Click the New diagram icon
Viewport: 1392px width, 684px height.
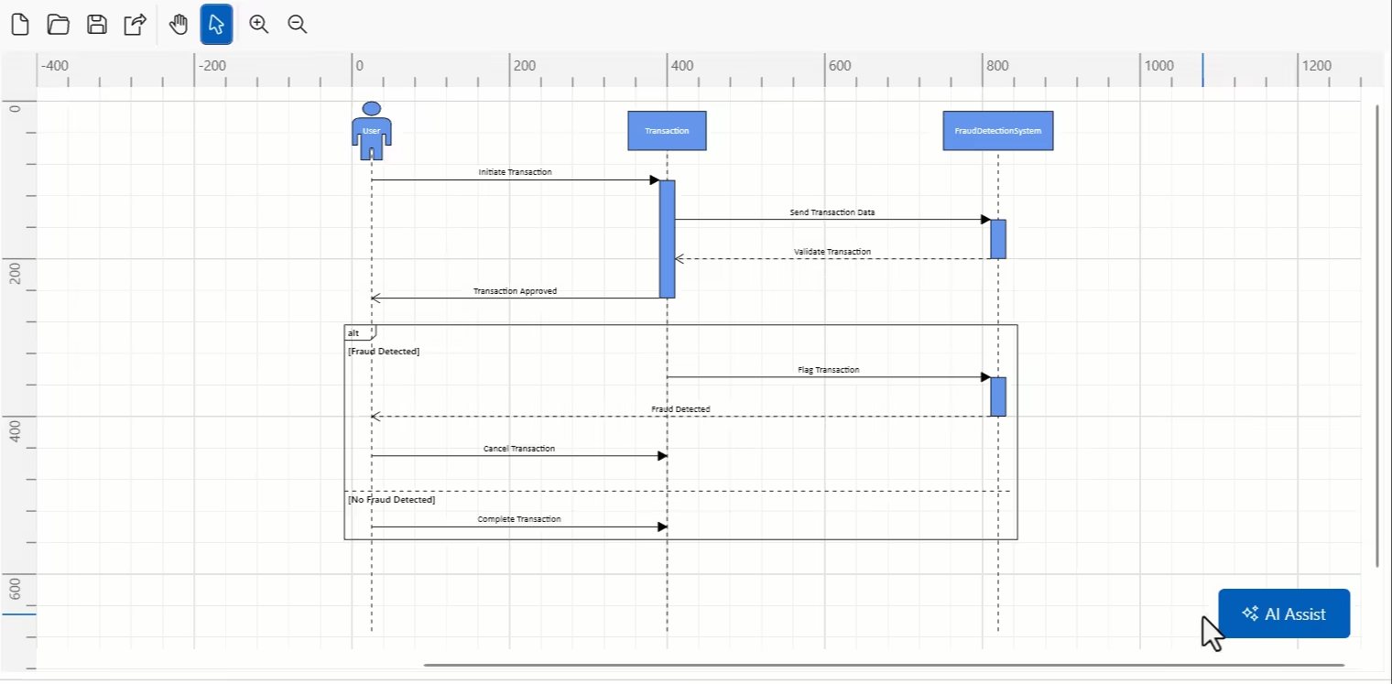pos(20,25)
